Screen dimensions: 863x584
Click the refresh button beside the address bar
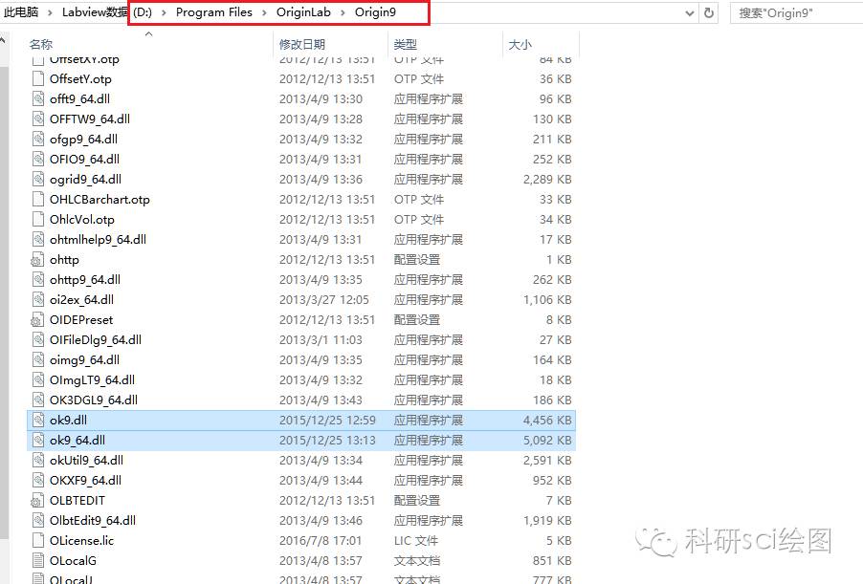[x=709, y=13]
